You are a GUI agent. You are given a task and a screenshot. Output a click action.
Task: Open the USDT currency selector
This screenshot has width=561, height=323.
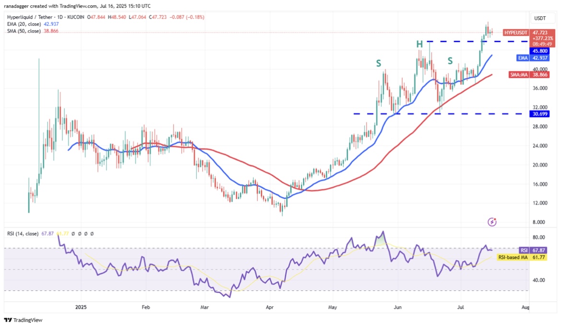click(x=539, y=18)
